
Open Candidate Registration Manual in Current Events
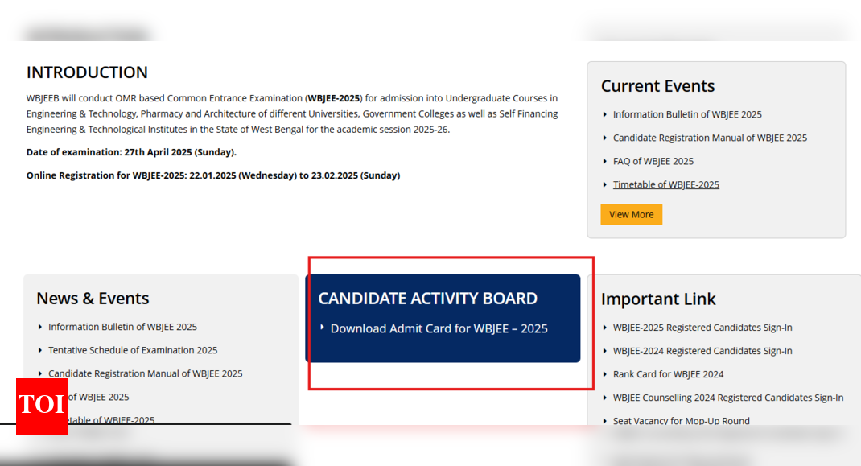(710, 138)
